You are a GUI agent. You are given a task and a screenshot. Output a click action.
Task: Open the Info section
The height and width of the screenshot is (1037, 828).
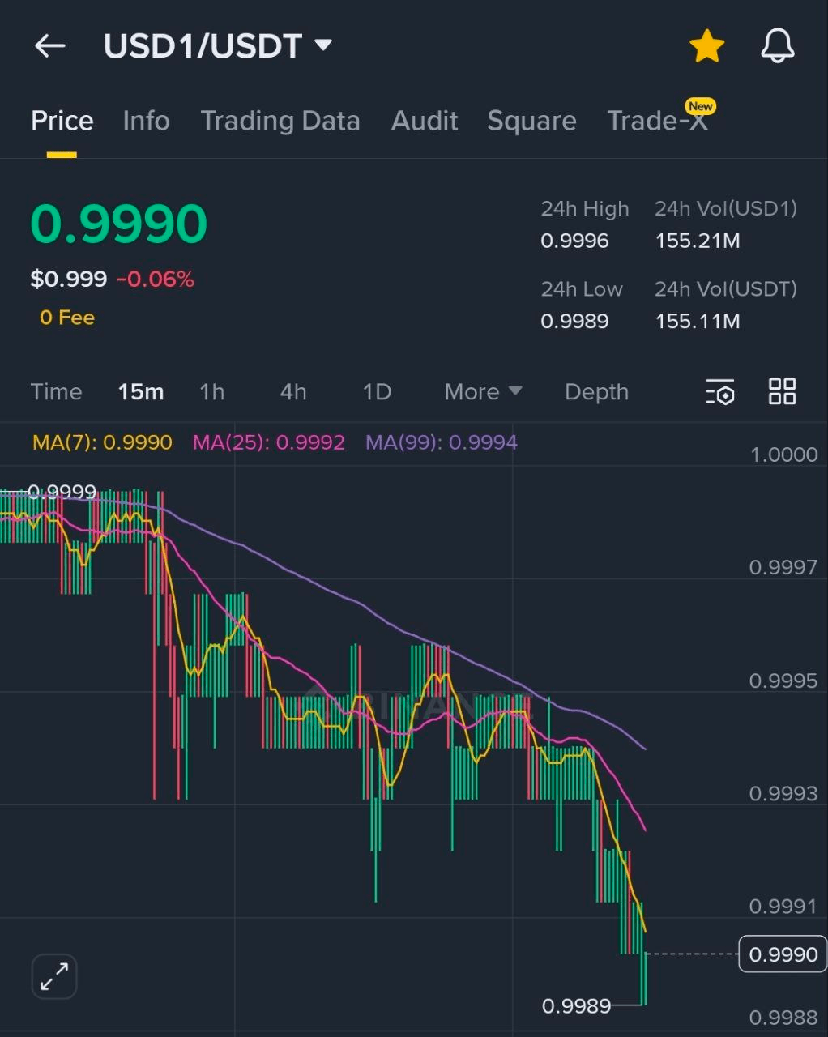(146, 120)
